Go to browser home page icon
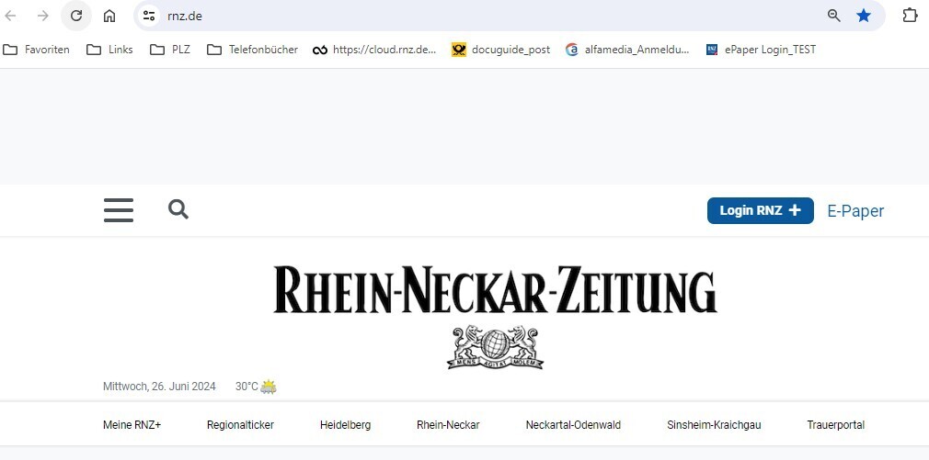Image resolution: width=929 pixels, height=460 pixels. 109,16
